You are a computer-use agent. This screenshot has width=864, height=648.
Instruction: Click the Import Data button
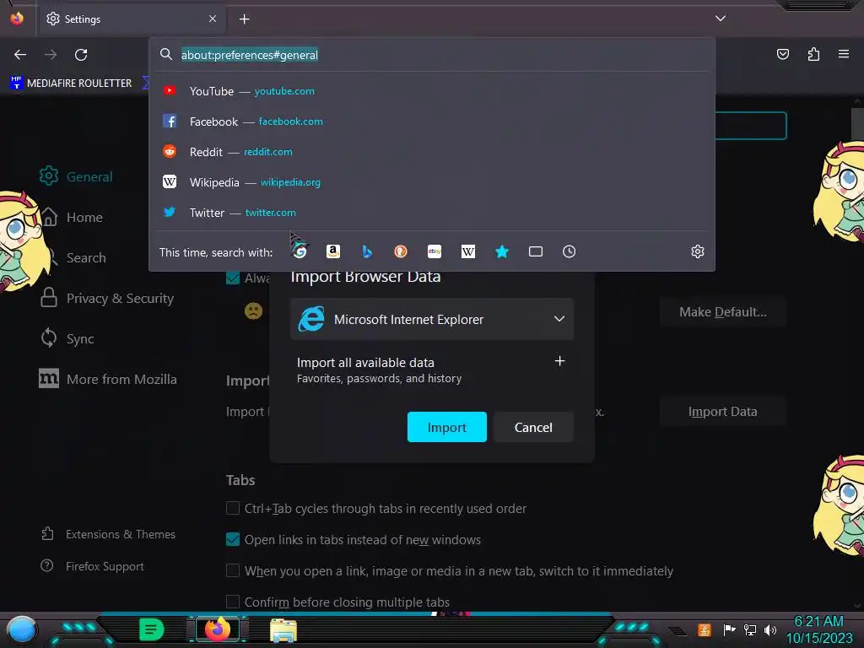click(x=723, y=412)
